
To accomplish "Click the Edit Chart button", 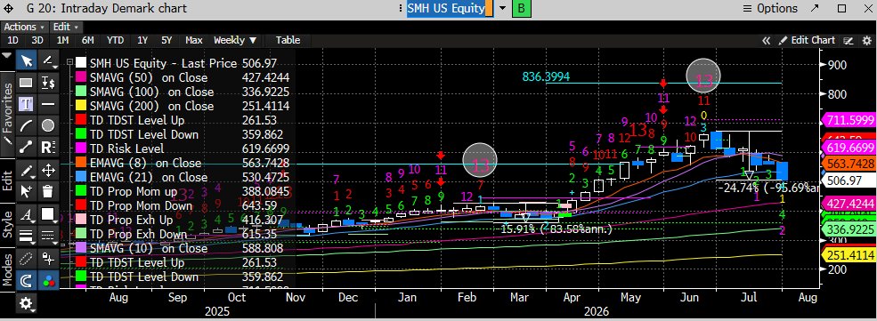I will click(807, 40).
